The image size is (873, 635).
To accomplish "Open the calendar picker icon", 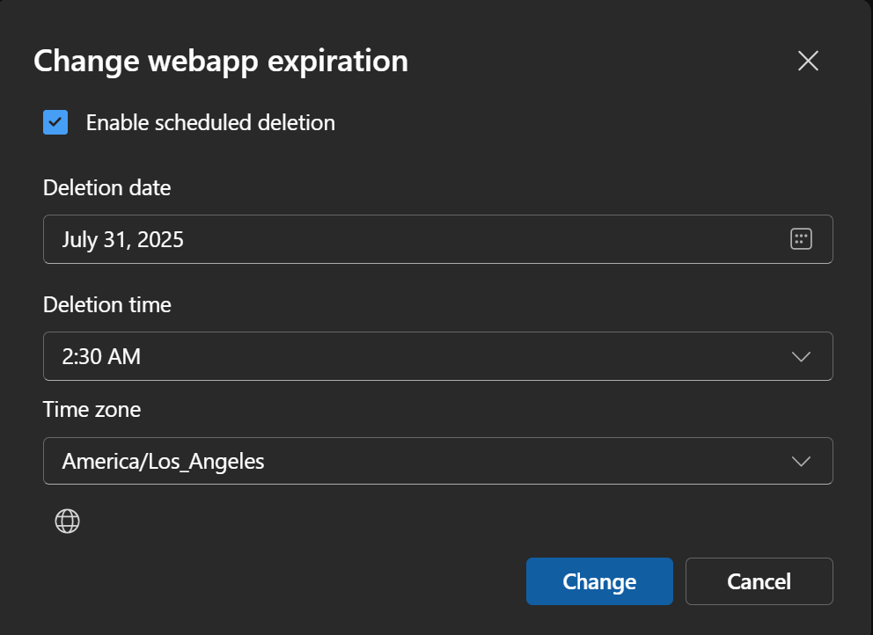I will (801, 239).
